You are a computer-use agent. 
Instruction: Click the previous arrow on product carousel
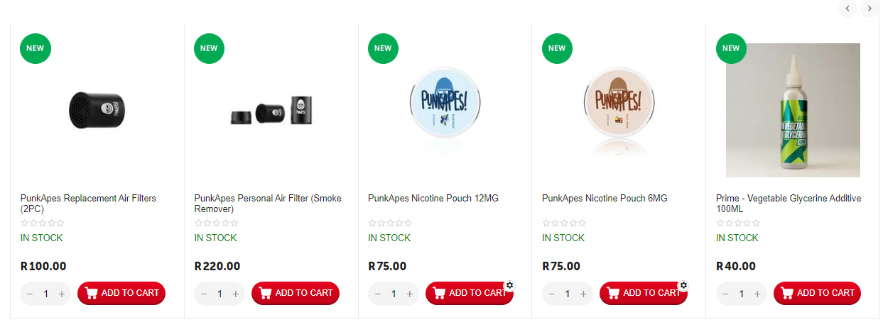847,9
